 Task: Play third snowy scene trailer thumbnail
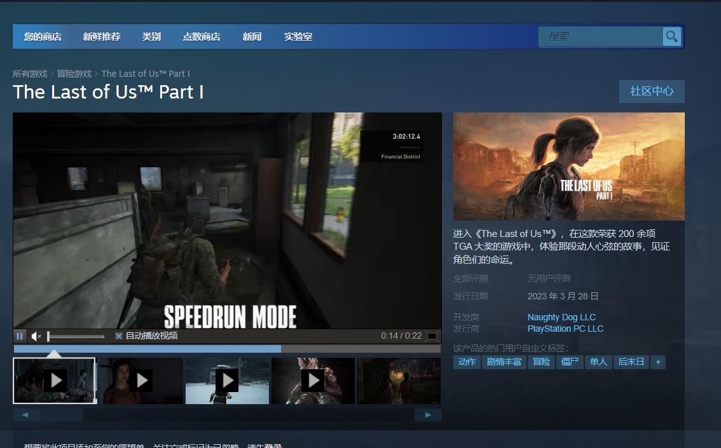(x=227, y=381)
